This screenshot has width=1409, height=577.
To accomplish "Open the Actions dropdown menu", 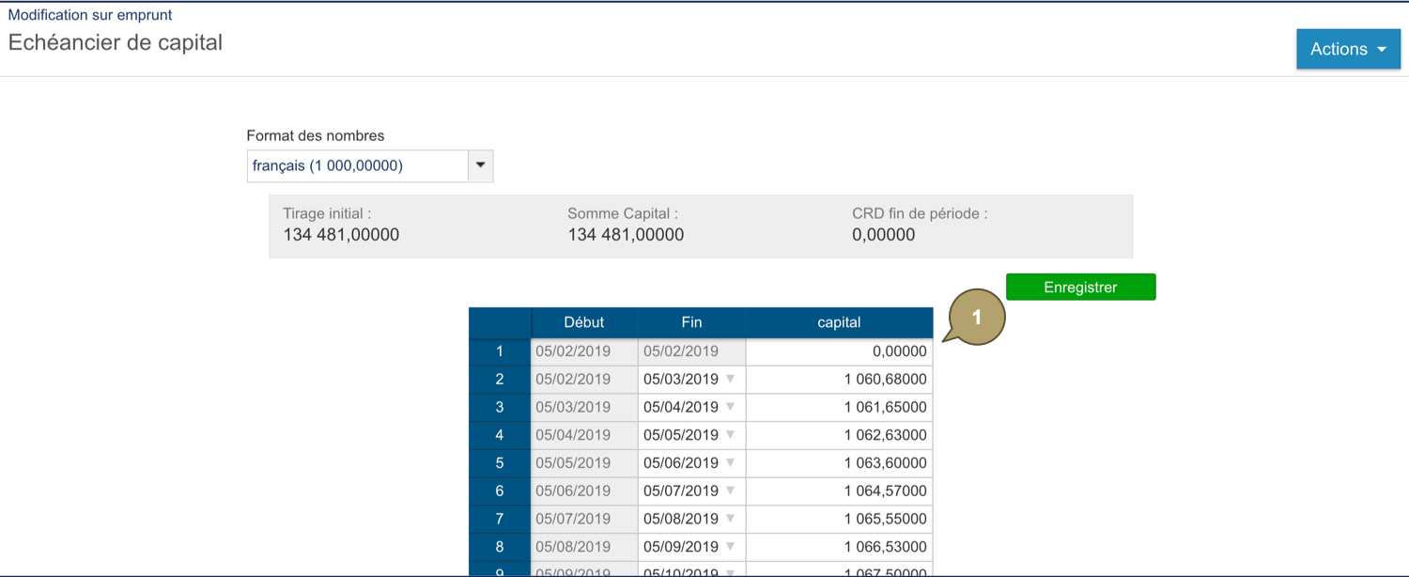I will [1347, 48].
